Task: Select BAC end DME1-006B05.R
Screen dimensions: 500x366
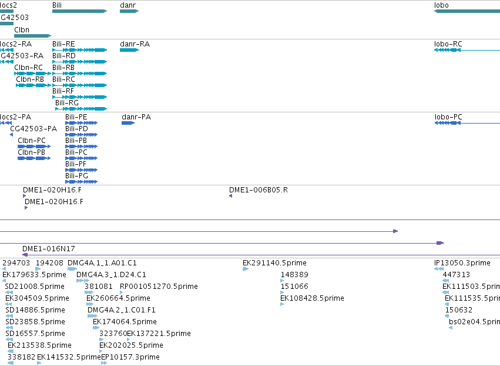Action: click(x=230, y=196)
